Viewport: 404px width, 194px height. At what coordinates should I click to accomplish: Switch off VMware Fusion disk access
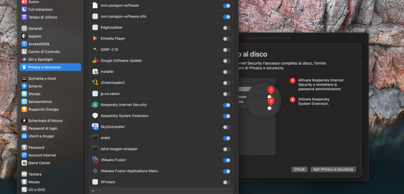[x=227, y=160]
